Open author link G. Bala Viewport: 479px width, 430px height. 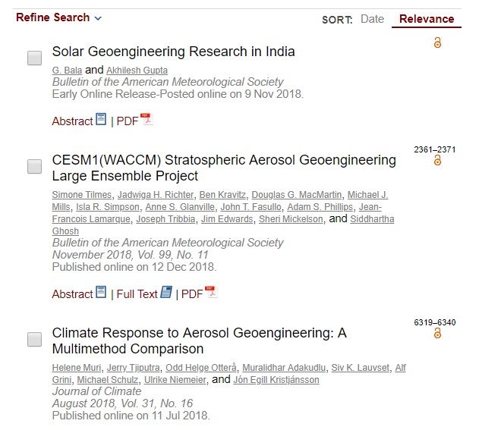(67, 71)
